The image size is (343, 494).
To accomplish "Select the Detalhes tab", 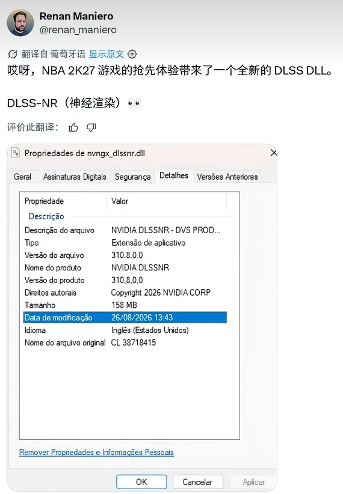I will 174,175.
